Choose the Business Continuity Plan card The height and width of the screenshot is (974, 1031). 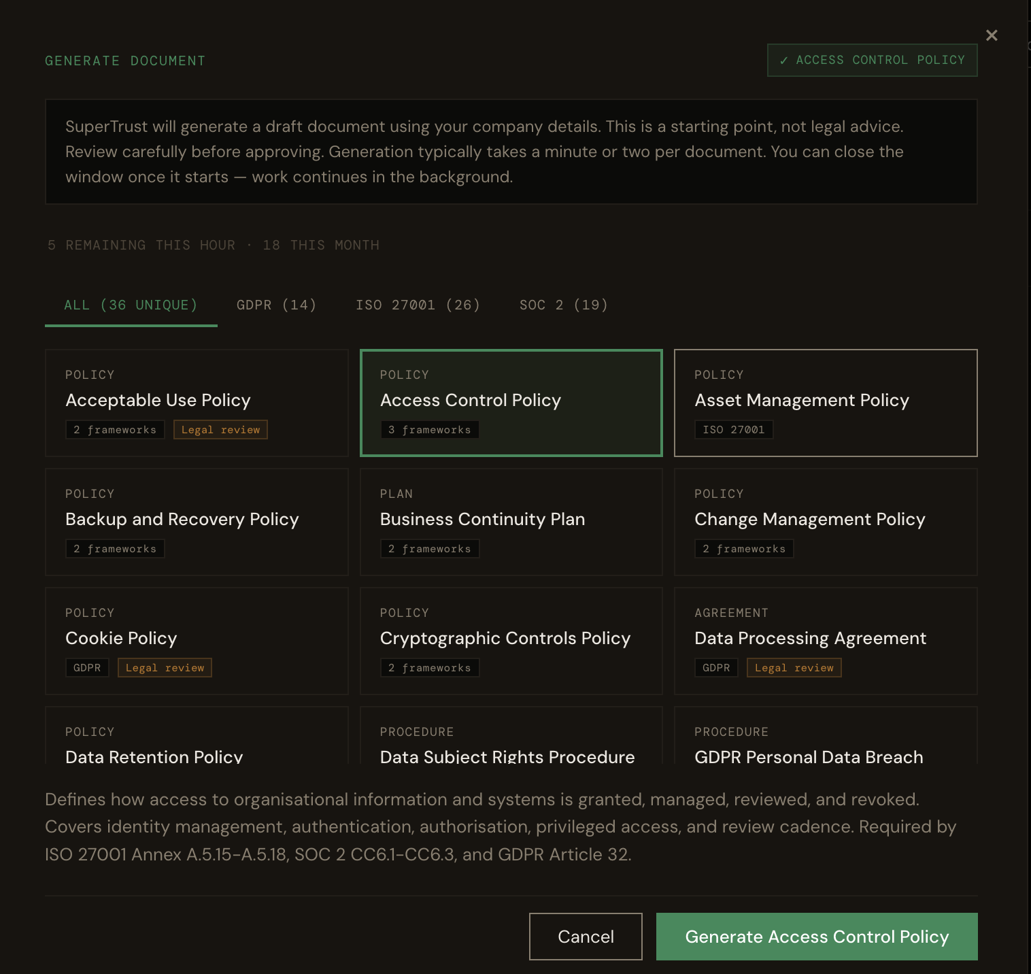pos(511,522)
